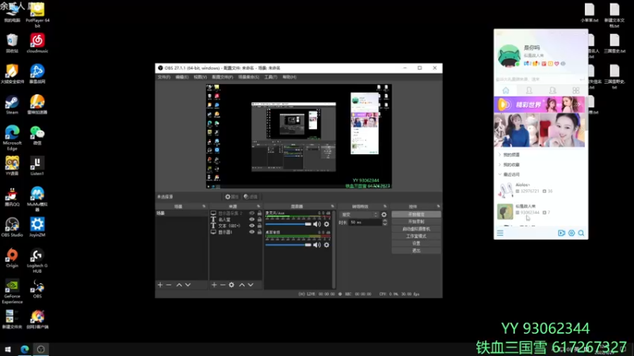Screen dimensions: 634x356
Task: Open the transition type dropdown
Action: pyautogui.click(x=360, y=214)
